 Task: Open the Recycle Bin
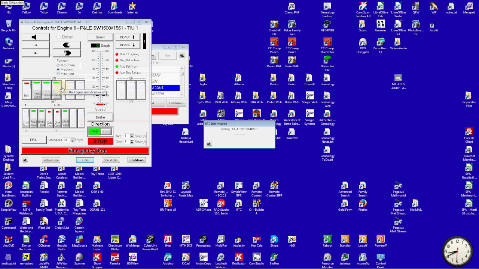click(x=9, y=26)
